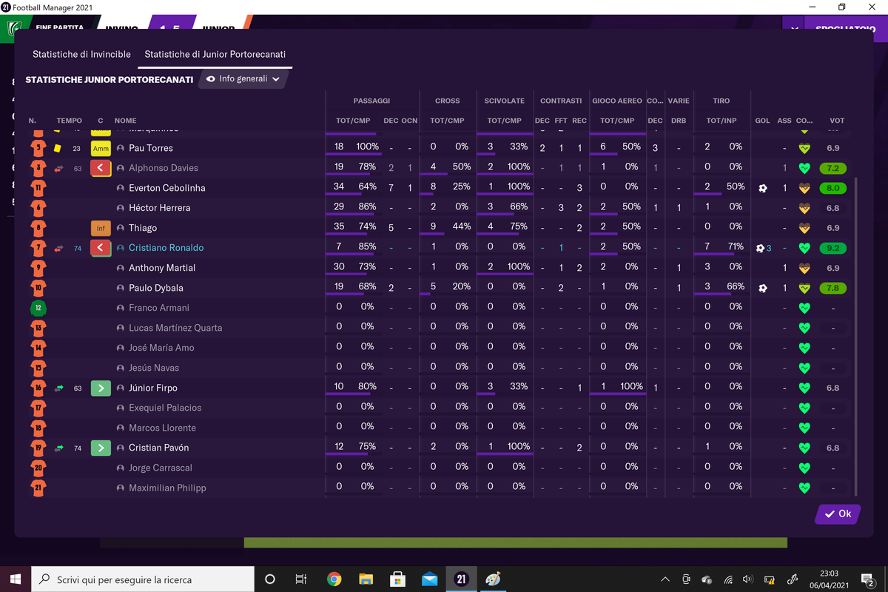Open player Cristiano Ronaldo's profile
The image size is (888, 592).
click(x=166, y=248)
